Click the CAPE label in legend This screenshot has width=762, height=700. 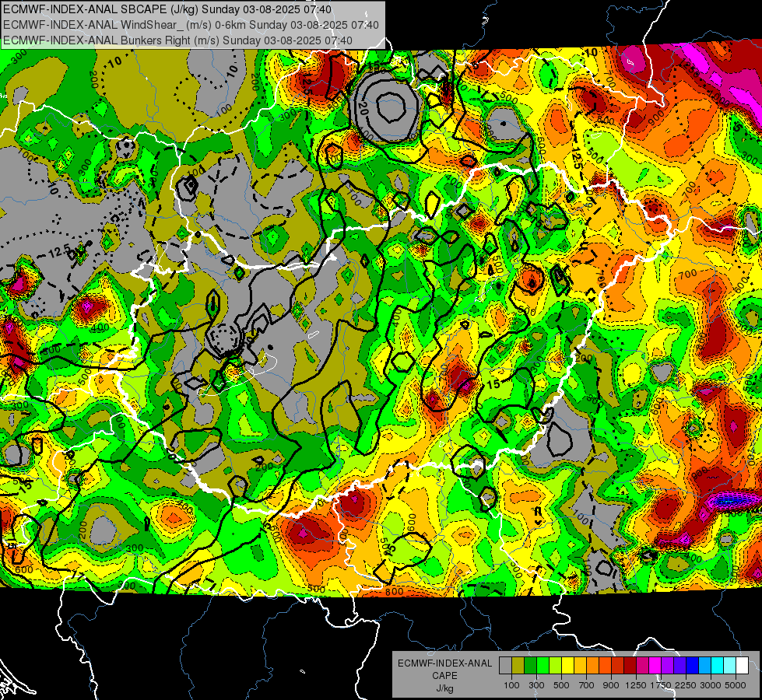coord(445,675)
